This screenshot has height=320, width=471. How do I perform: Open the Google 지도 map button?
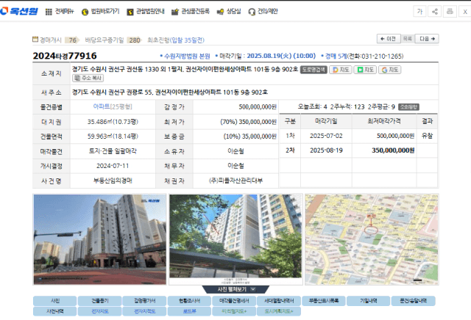pos(389,70)
